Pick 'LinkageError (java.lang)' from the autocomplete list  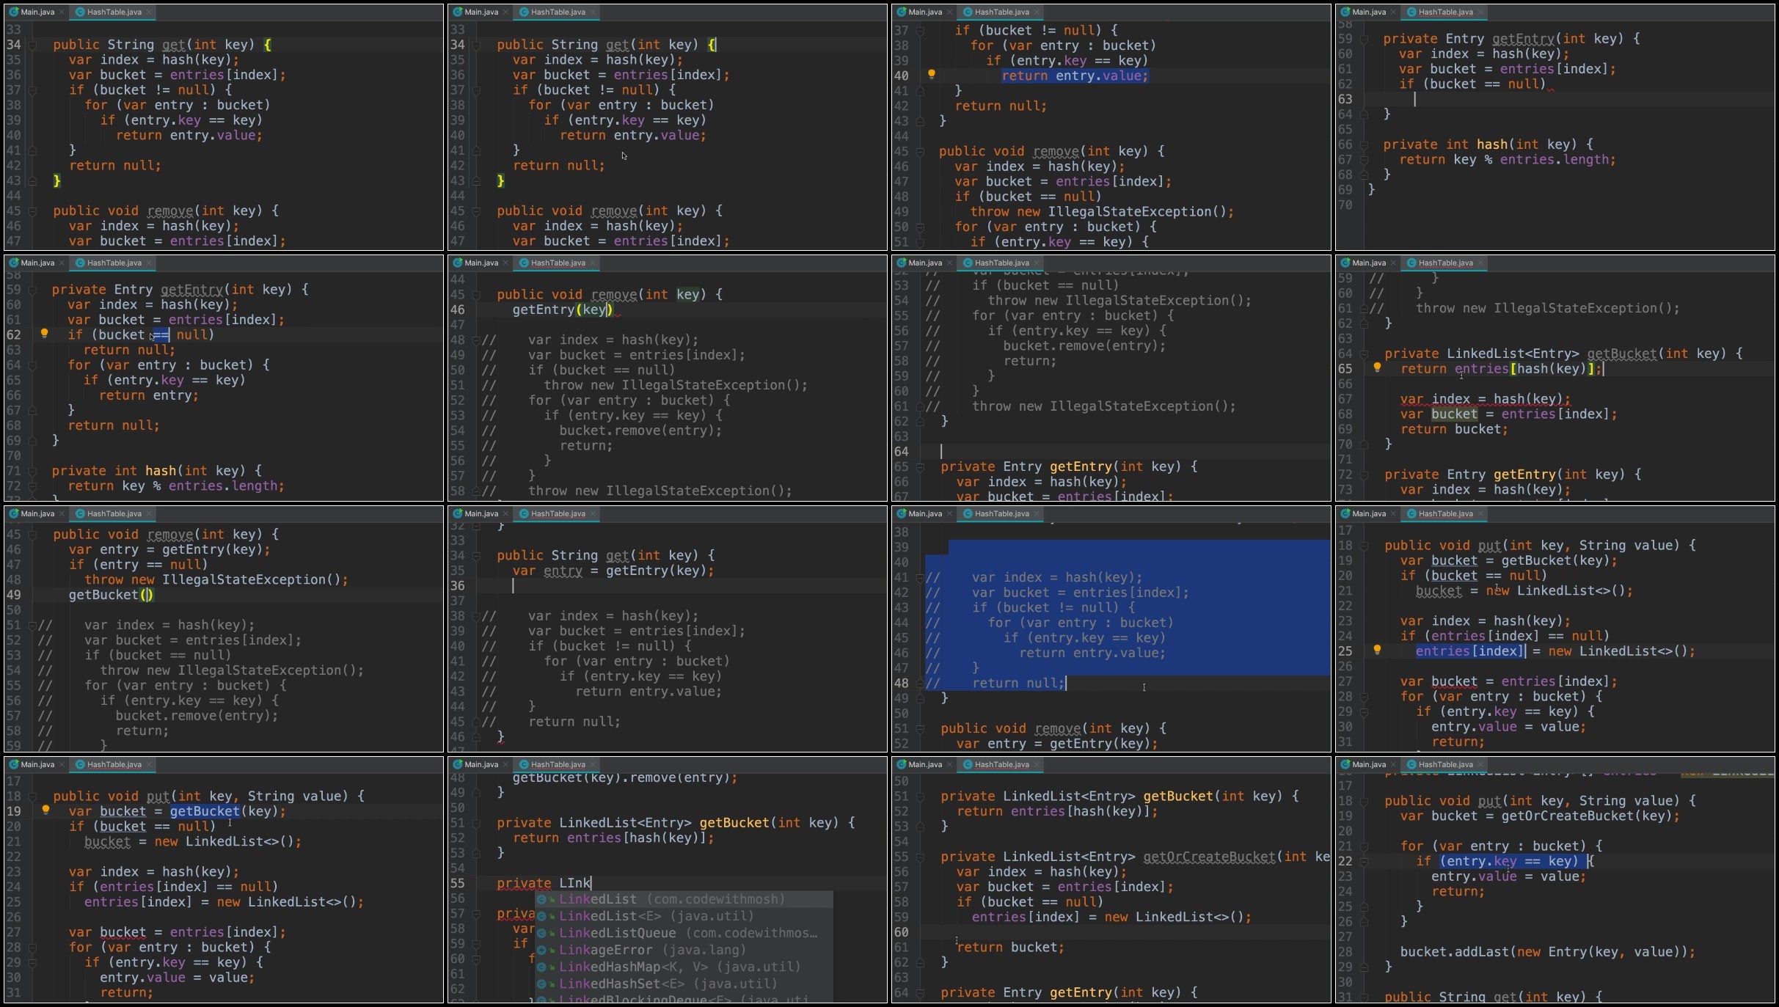click(684, 950)
